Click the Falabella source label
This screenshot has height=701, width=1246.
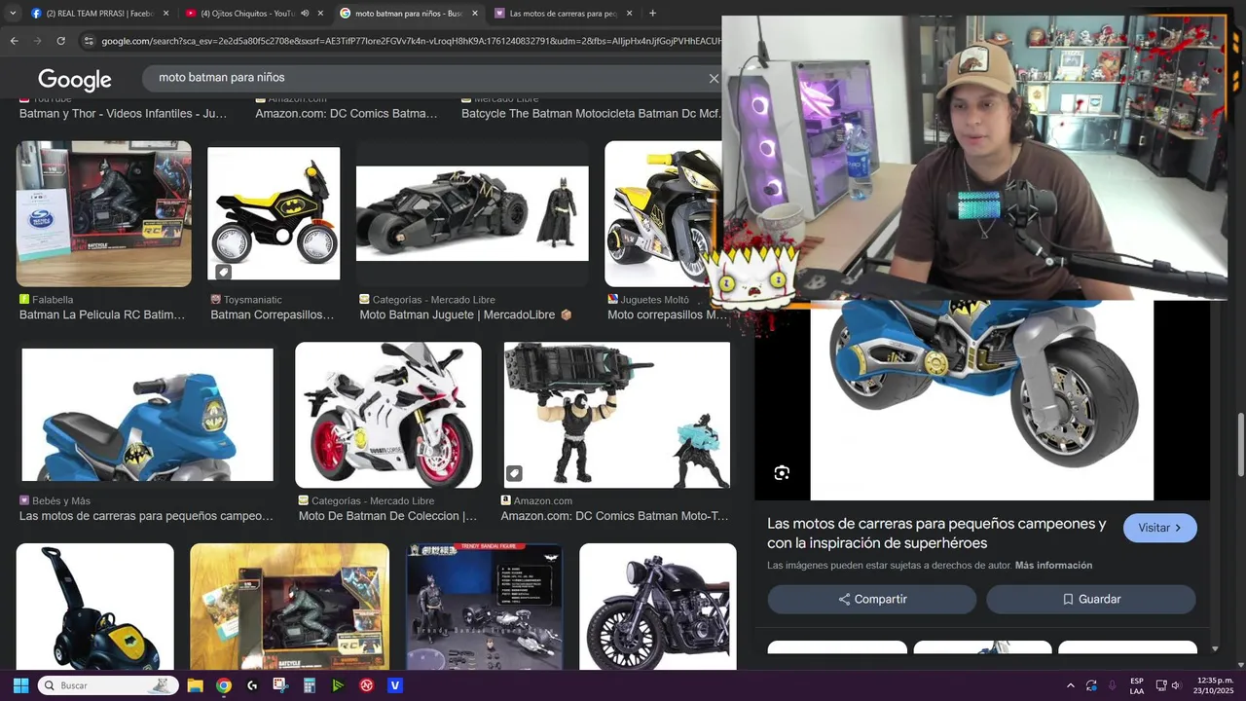pos(53,300)
